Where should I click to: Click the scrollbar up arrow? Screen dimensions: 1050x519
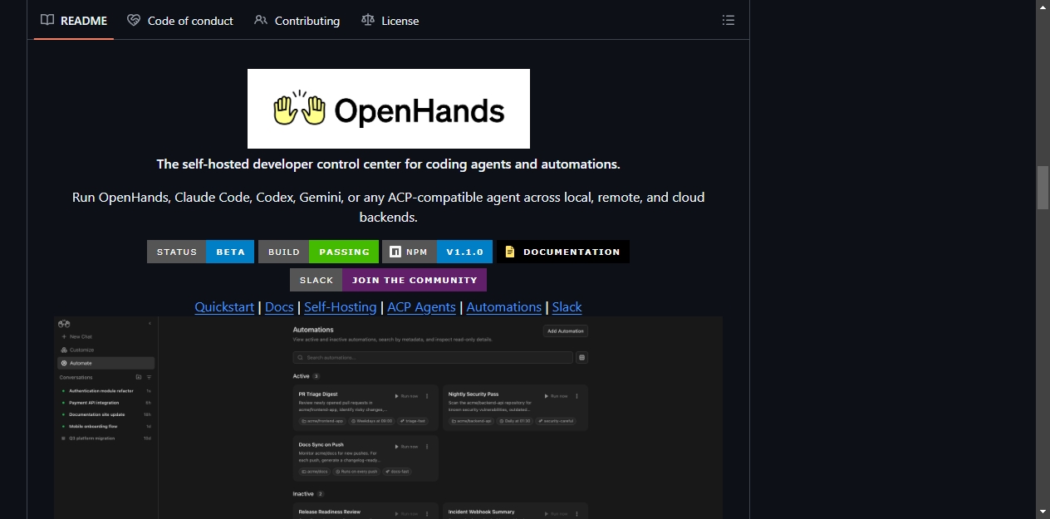coord(1043,7)
